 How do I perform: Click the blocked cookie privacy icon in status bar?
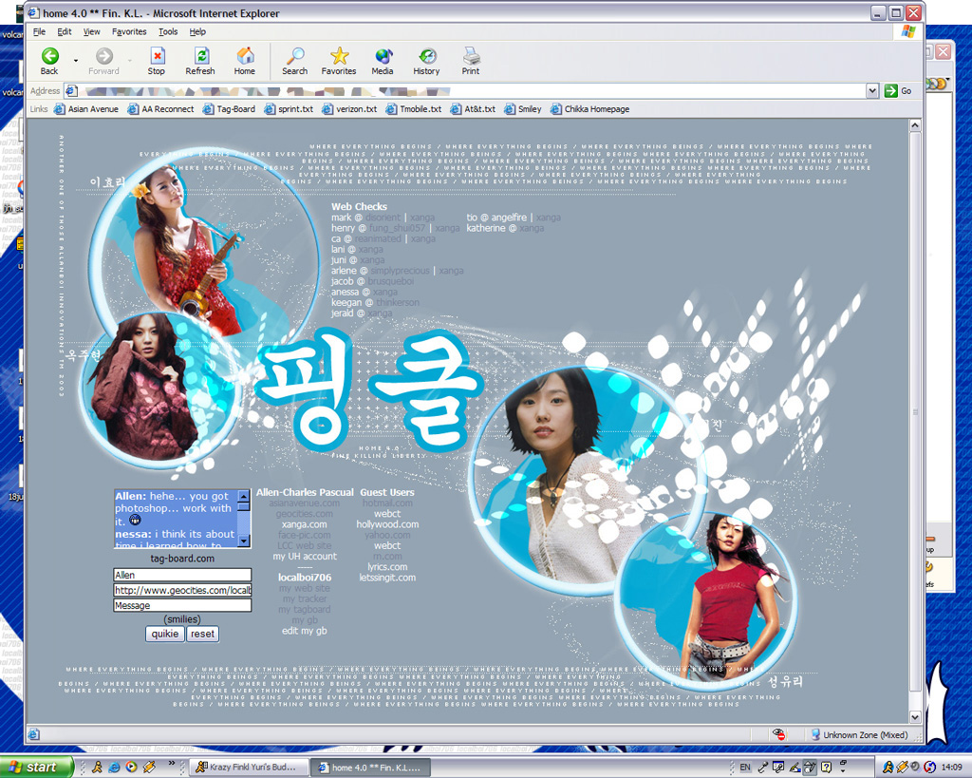779,734
